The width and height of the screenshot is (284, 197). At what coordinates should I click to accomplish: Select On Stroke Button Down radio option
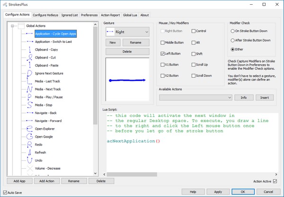click(x=232, y=31)
